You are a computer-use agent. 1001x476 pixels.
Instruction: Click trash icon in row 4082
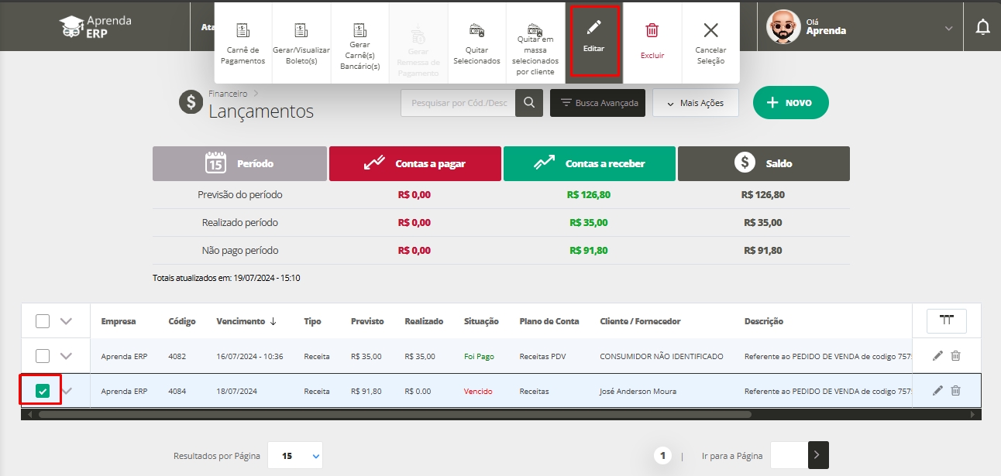coord(955,356)
